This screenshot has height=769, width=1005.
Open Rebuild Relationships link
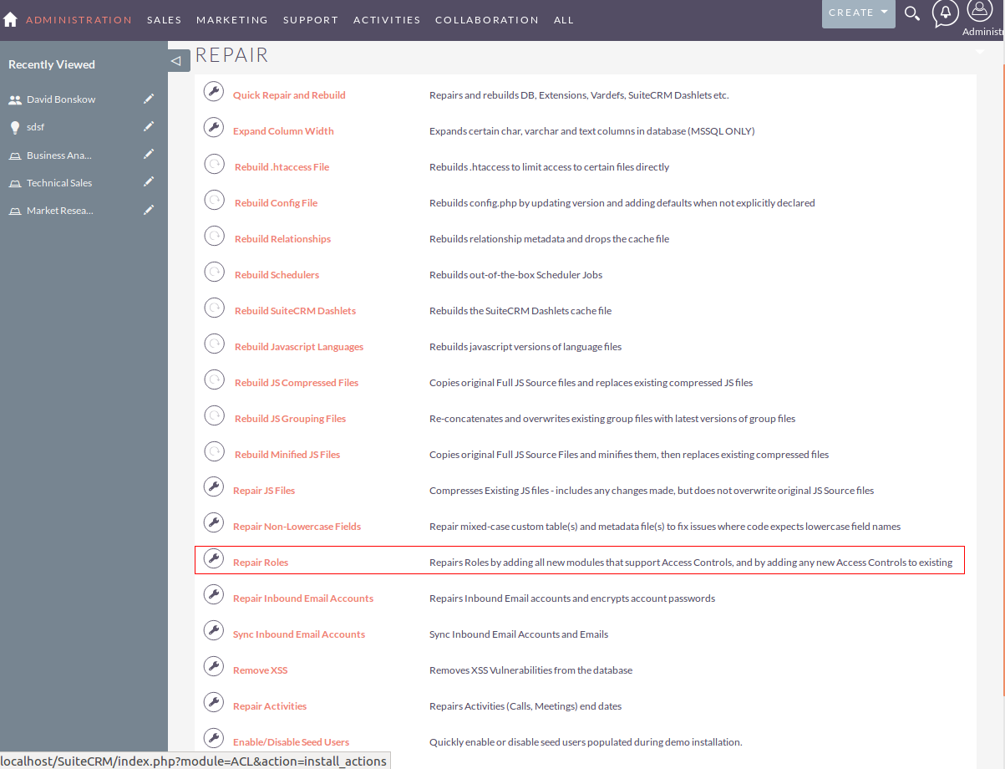point(282,239)
